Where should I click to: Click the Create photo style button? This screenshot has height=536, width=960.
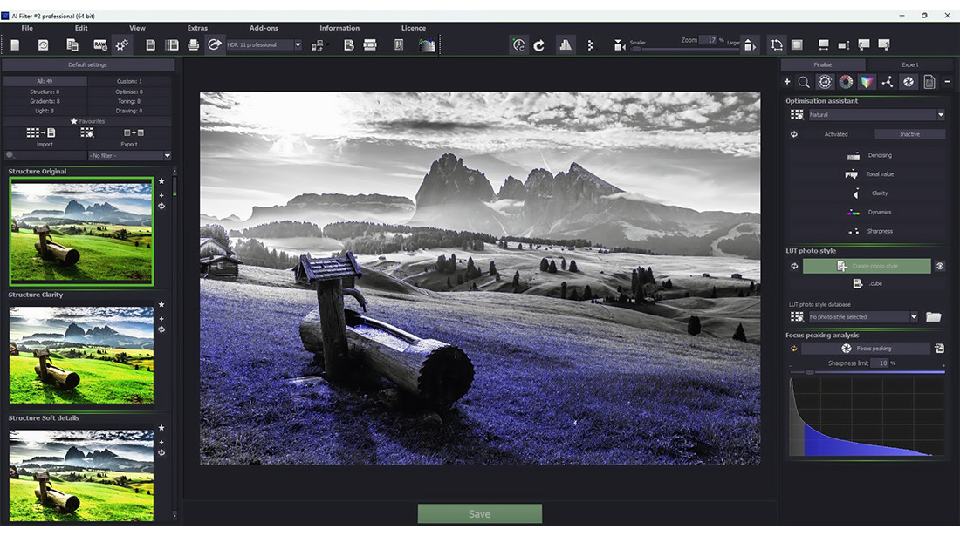(x=867, y=266)
